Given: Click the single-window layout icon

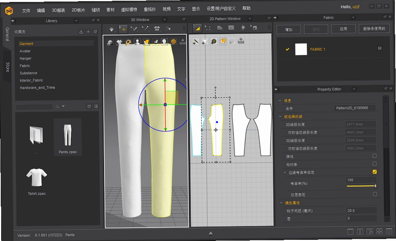Looking at the screenshot, I should (350, 232).
